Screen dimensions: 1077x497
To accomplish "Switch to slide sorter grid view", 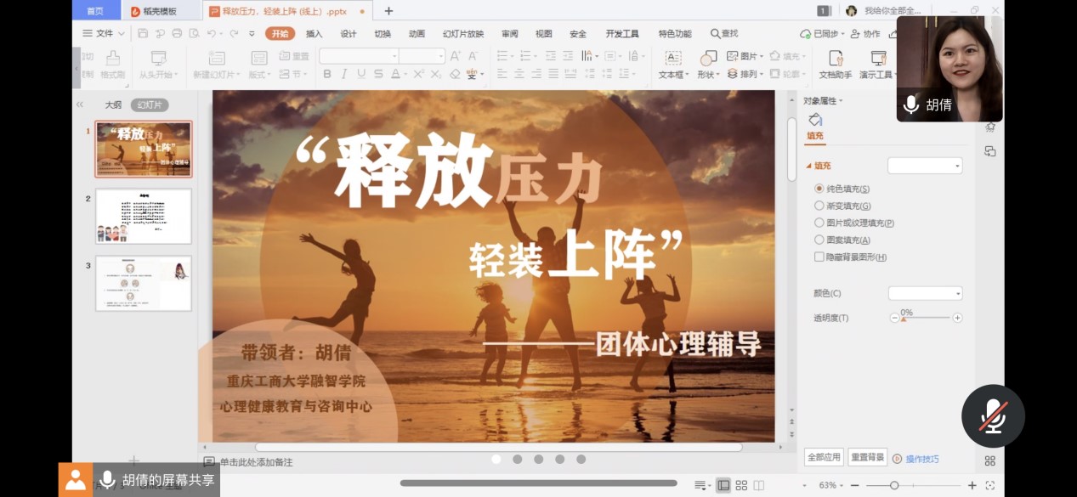I will click(741, 485).
